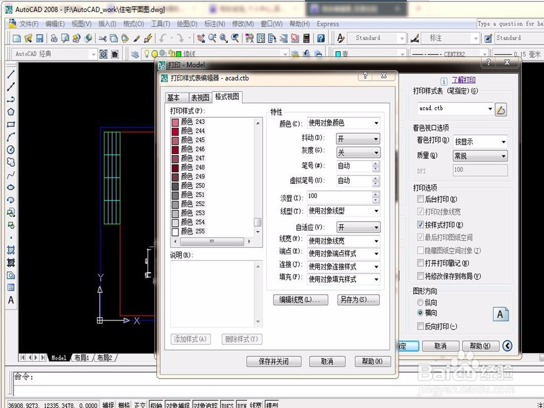The image size is (544, 408).
Task: Click the edit plot style table pencil icon
Action: [500, 110]
